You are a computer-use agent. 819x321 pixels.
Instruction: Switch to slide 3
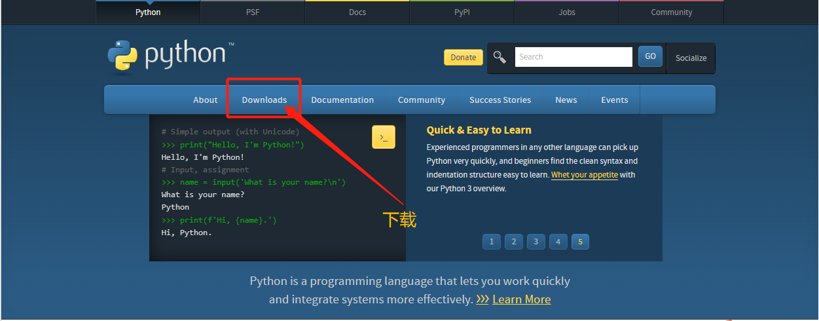tap(536, 242)
